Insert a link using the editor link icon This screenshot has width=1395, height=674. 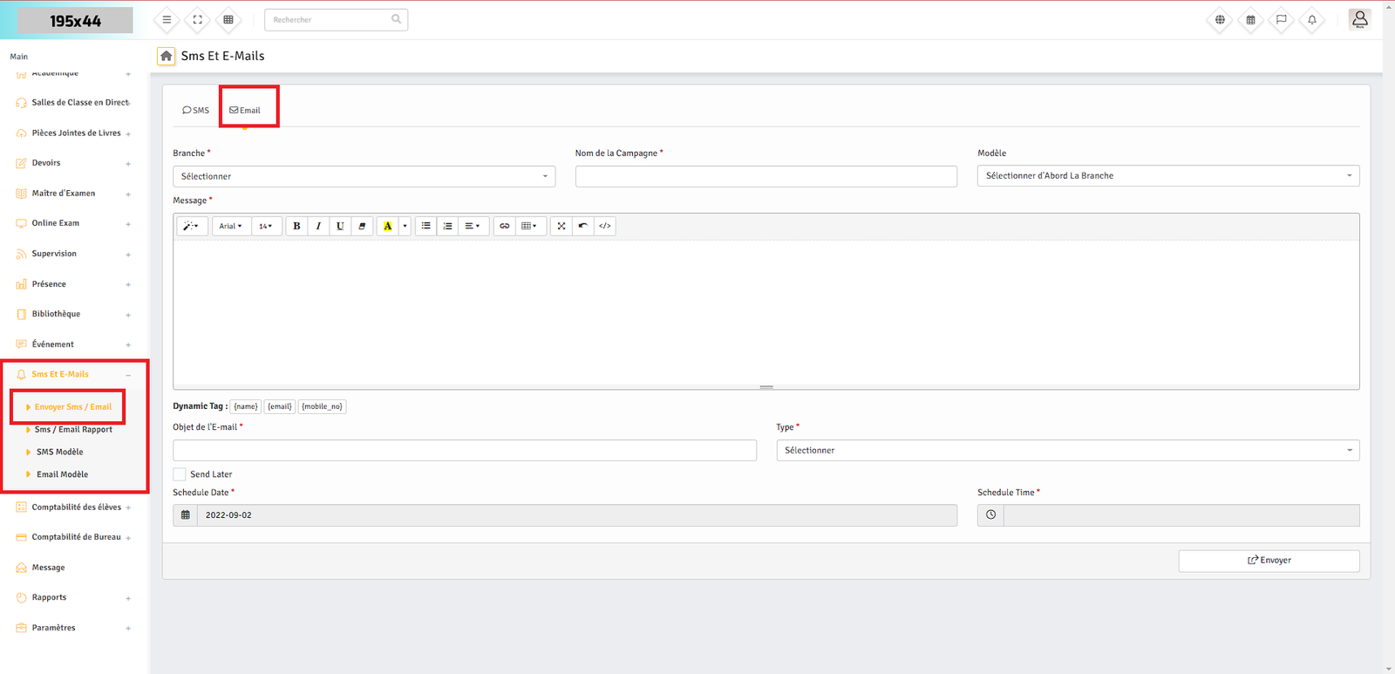point(504,226)
